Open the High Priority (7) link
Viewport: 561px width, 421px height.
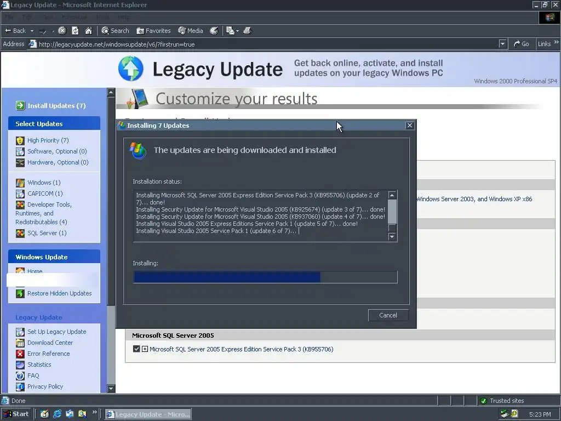tap(48, 140)
